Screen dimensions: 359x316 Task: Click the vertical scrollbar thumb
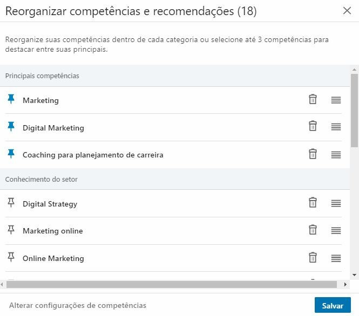[x=355, y=110]
